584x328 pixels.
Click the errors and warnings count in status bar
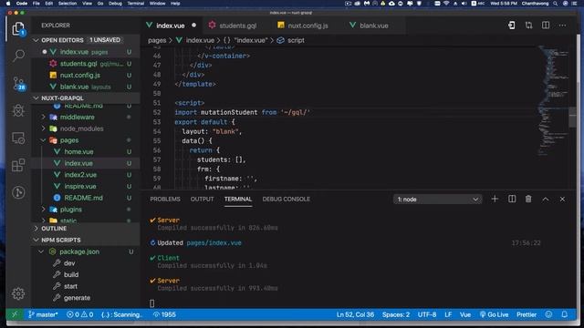tap(79, 314)
